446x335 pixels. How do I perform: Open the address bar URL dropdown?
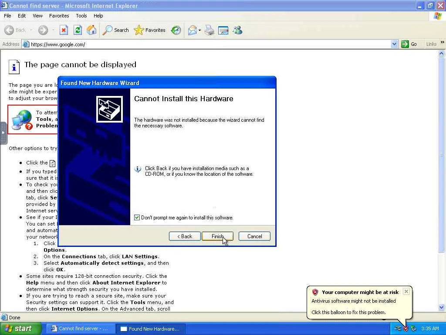click(x=394, y=44)
